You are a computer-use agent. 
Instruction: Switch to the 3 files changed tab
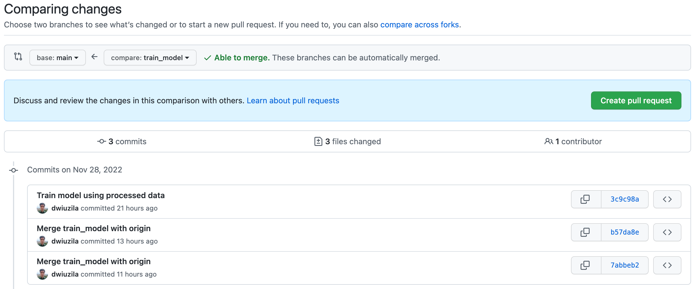347,141
